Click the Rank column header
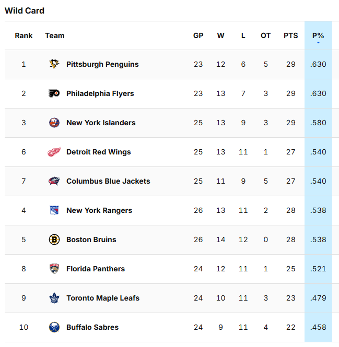The image size is (339, 347). (24, 35)
